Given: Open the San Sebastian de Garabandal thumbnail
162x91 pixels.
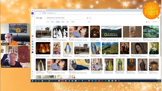Looking at the screenshot, I should click(111, 32).
